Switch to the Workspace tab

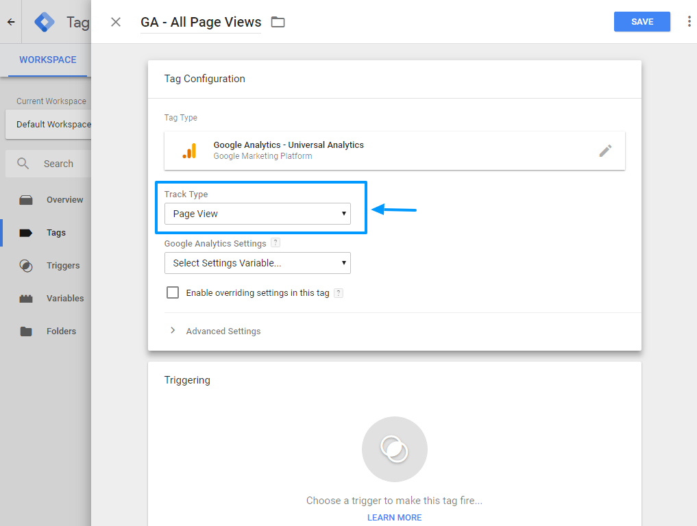tap(47, 60)
